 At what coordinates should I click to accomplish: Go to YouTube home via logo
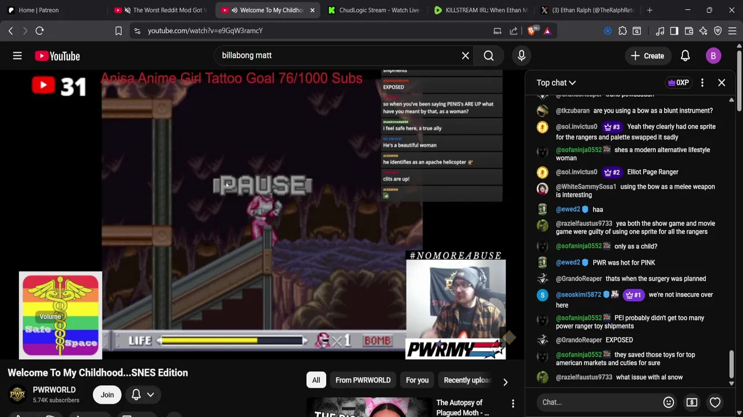pyautogui.click(x=57, y=56)
